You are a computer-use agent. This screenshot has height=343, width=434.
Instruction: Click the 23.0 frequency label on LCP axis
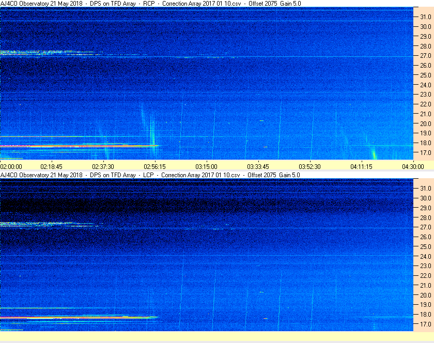click(426, 266)
